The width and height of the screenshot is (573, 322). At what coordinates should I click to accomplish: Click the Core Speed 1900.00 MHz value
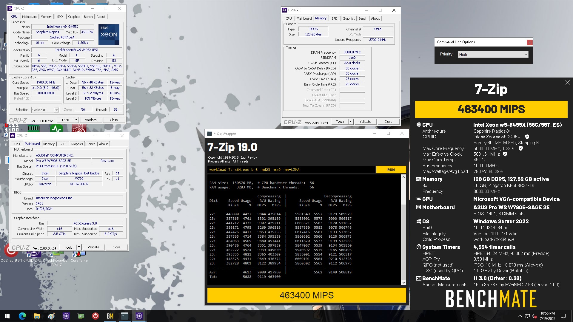(46, 83)
